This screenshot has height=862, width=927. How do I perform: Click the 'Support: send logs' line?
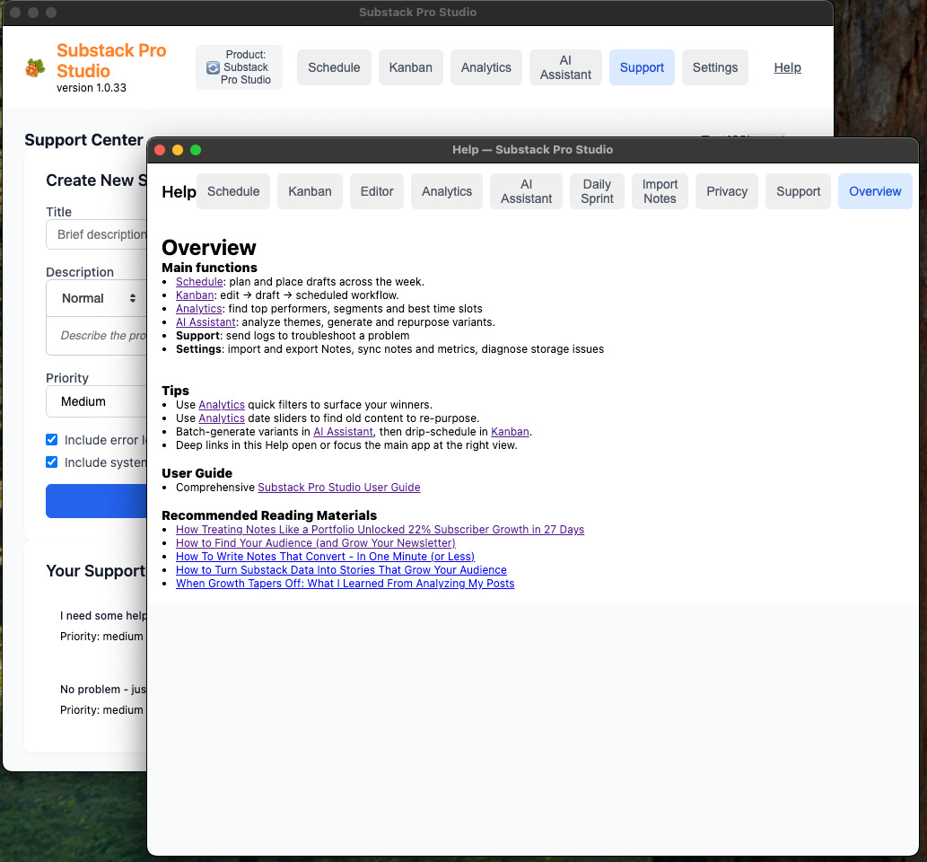tap(293, 336)
